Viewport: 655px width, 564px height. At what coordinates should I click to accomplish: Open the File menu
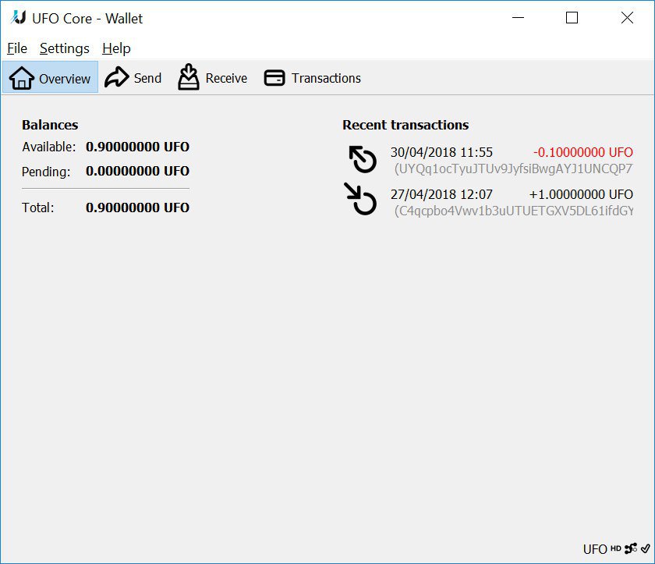coord(17,48)
